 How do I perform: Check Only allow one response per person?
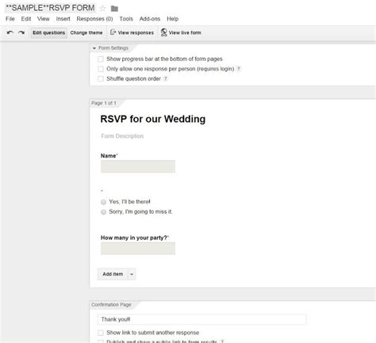pos(101,69)
